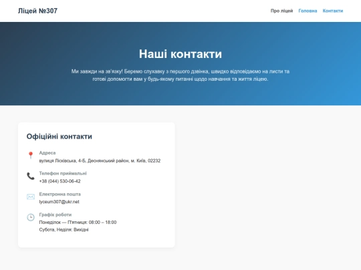
Task: Click the telephone handset icon
Action: [31, 176]
